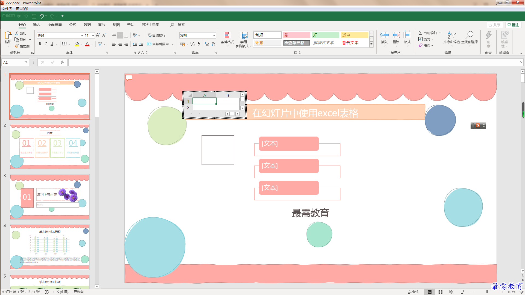Image resolution: width=525 pixels, height=295 pixels.
Task: Open the 文件(F) menu
Action: [x=7, y=9]
